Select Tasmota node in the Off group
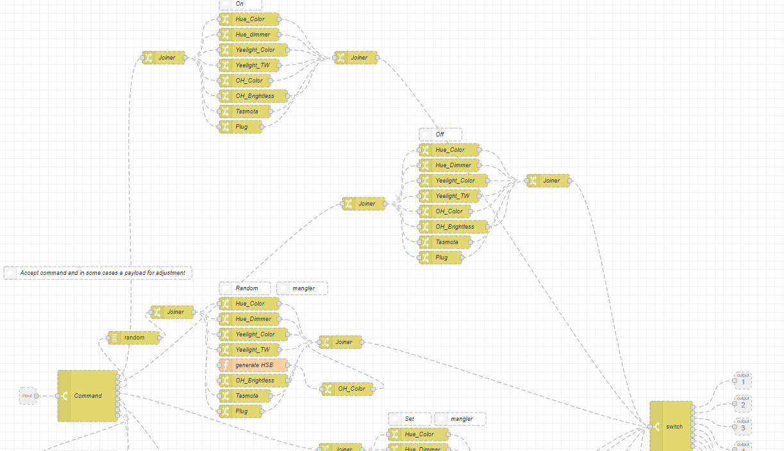 pyautogui.click(x=444, y=242)
